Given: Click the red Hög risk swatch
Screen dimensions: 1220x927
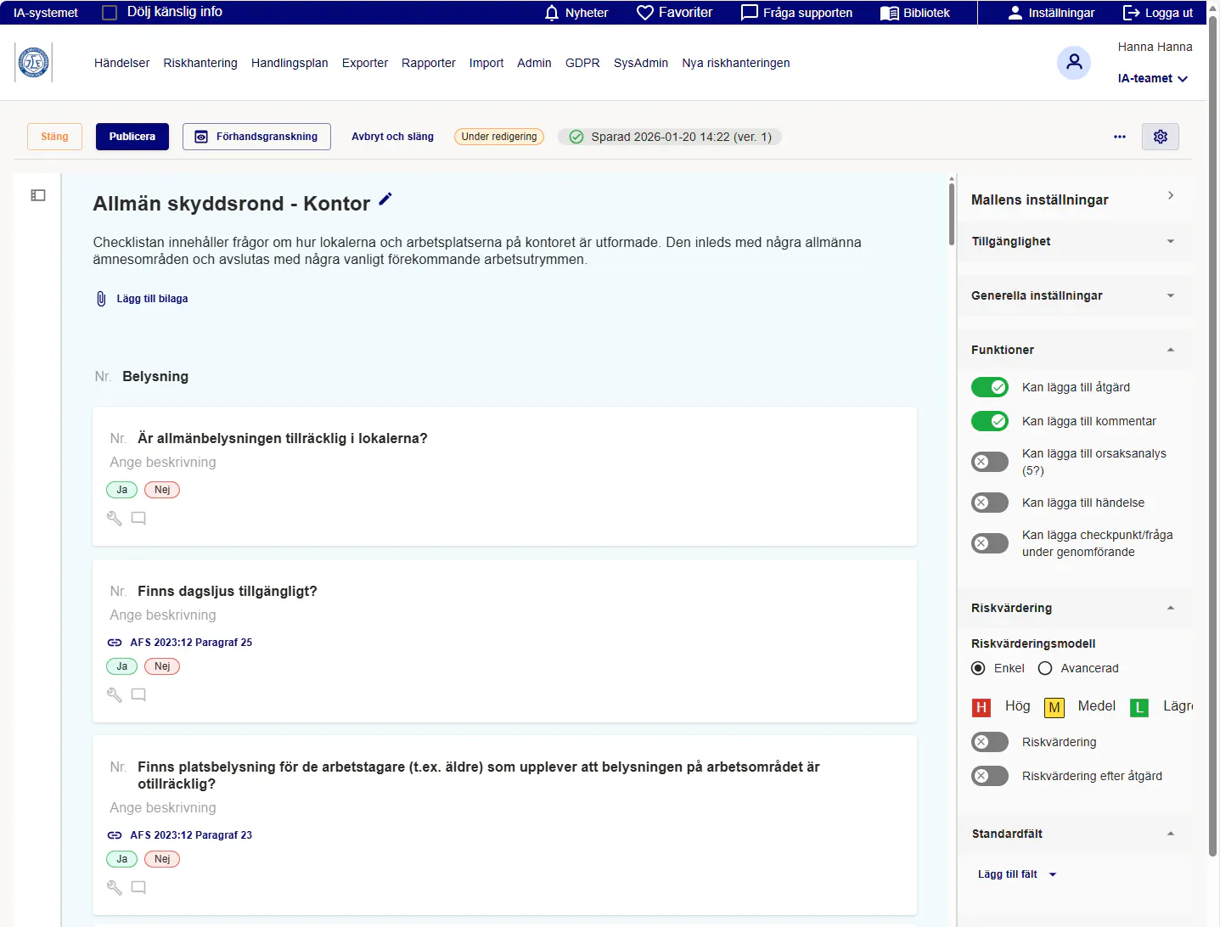Looking at the screenshot, I should click(x=981, y=707).
